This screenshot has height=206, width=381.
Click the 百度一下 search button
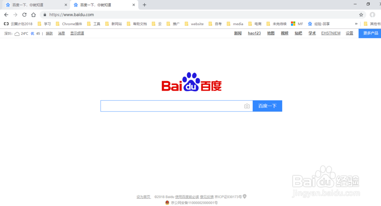[267, 106]
